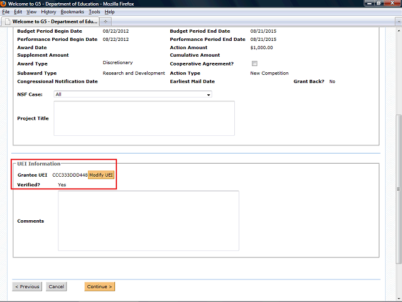Click into the Comments text area
The height and width of the screenshot is (302, 402).
point(148,221)
